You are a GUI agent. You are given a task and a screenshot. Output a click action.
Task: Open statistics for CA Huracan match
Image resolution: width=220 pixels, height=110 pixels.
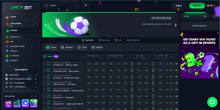coord(176,77)
